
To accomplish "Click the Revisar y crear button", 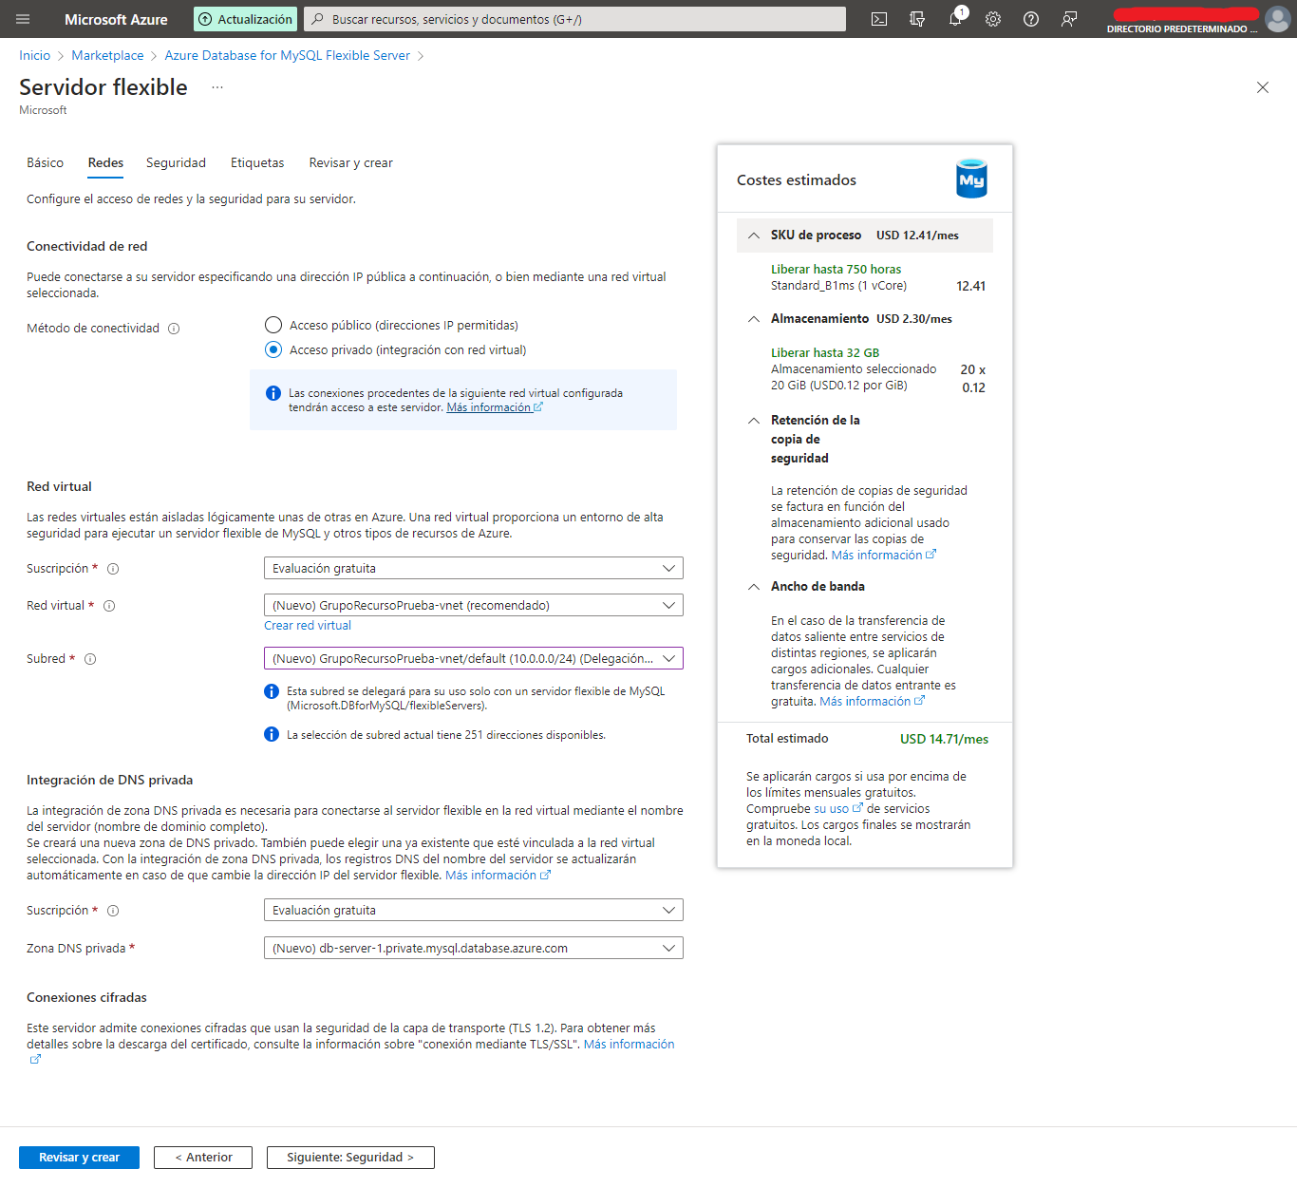I will click(x=79, y=1158).
